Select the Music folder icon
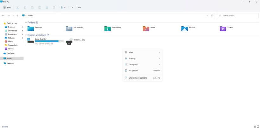260x128 pixels. 146,29
